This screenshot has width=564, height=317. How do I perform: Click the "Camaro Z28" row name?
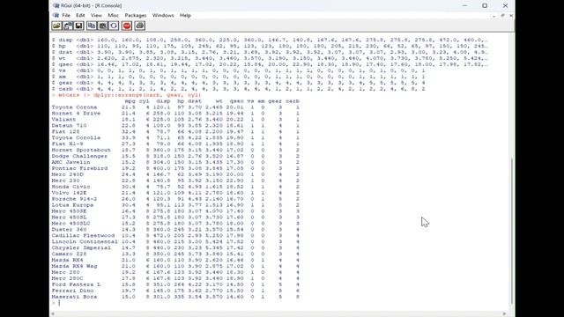(x=69, y=254)
